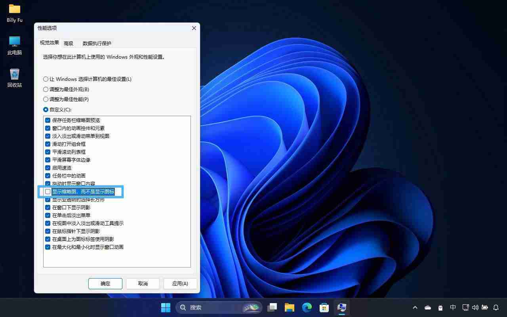Select the 调整为最佳性能(P) radio button

click(x=46, y=99)
